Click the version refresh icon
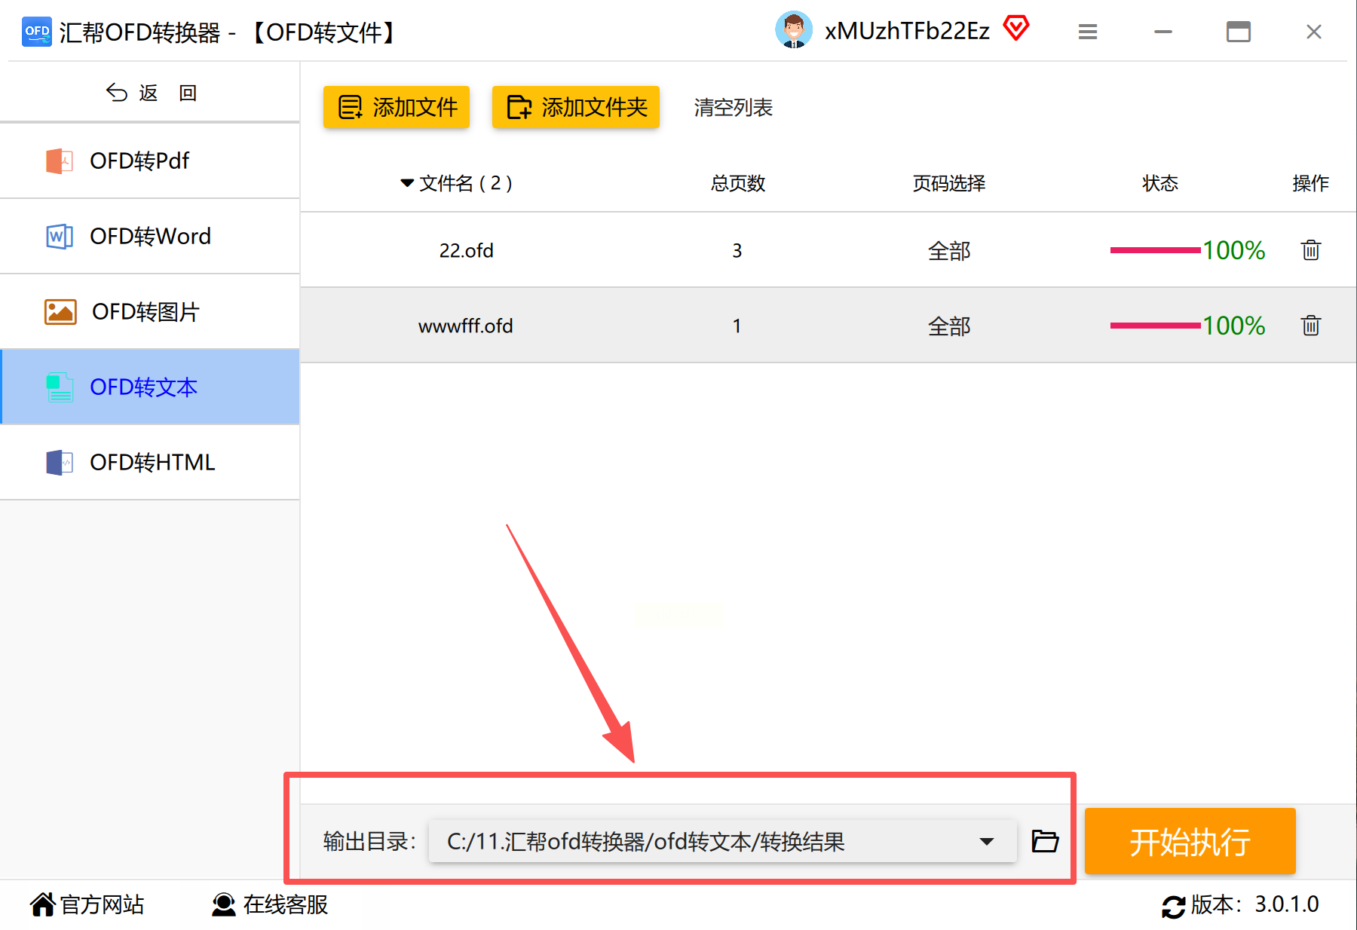Image resolution: width=1357 pixels, height=930 pixels. pyautogui.click(x=1173, y=905)
